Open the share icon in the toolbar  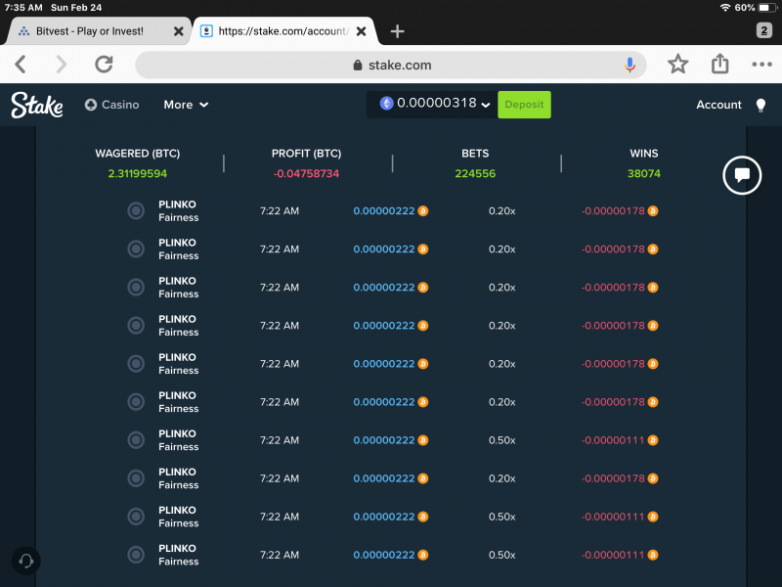719,64
